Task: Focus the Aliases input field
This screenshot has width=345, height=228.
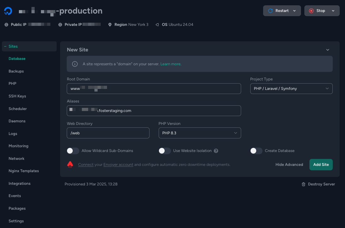Action: (x=154, y=111)
